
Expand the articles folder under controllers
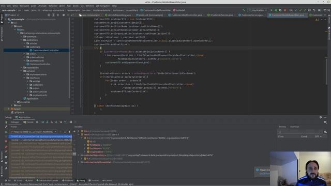[24, 43]
